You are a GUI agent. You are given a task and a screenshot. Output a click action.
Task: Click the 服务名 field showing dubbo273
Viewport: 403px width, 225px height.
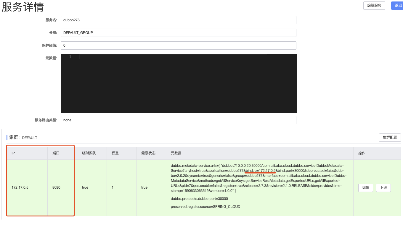point(178,20)
